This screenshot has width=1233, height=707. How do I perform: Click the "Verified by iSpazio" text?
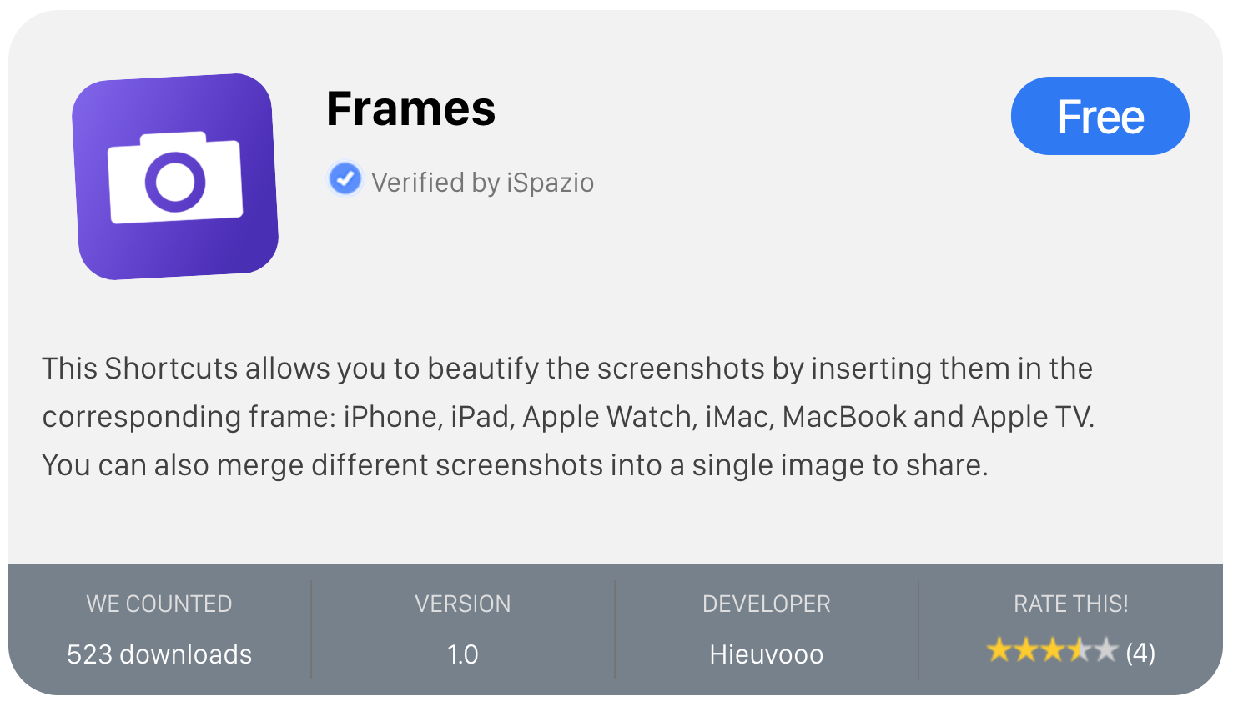click(x=482, y=183)
